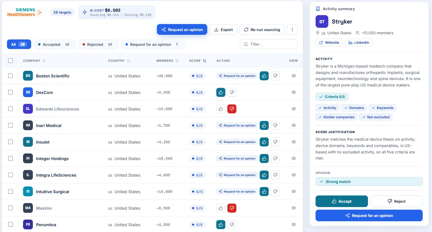This screenshot has width=432, height=232.
Task: Reject Stryker in the summary panel
Action: tap(396, 201)
